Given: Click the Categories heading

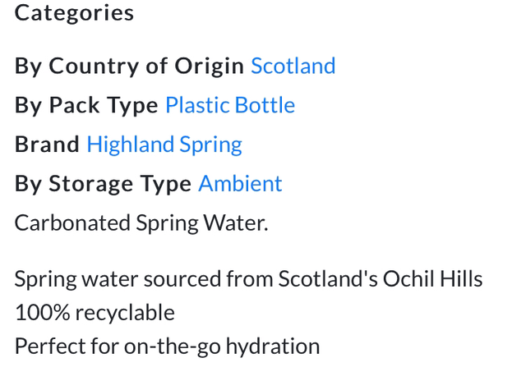Looking at the screenshot, I should 74,13.
